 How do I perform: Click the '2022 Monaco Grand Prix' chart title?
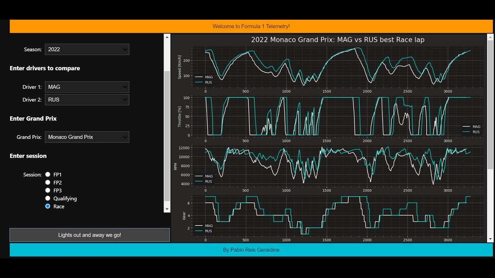[338, 40]
